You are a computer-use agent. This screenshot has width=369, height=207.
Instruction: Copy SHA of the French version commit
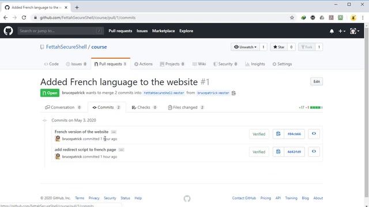pos(278,134)
